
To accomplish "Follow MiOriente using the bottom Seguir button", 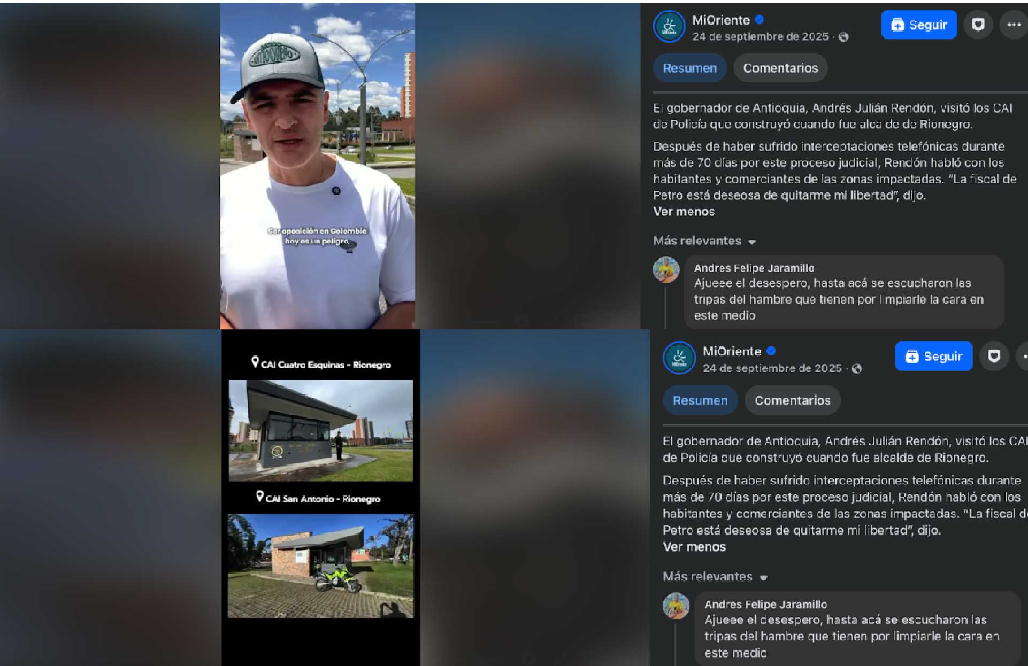I will pos(933,356).
